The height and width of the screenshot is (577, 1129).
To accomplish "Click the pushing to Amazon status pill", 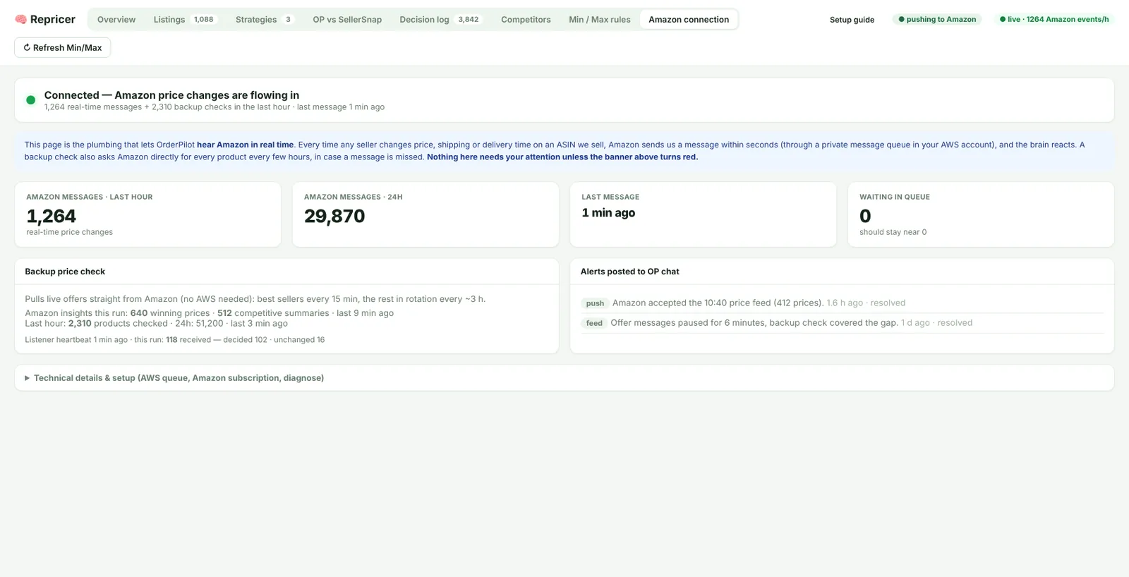I will pyautogui.click(x=937, y=20).
